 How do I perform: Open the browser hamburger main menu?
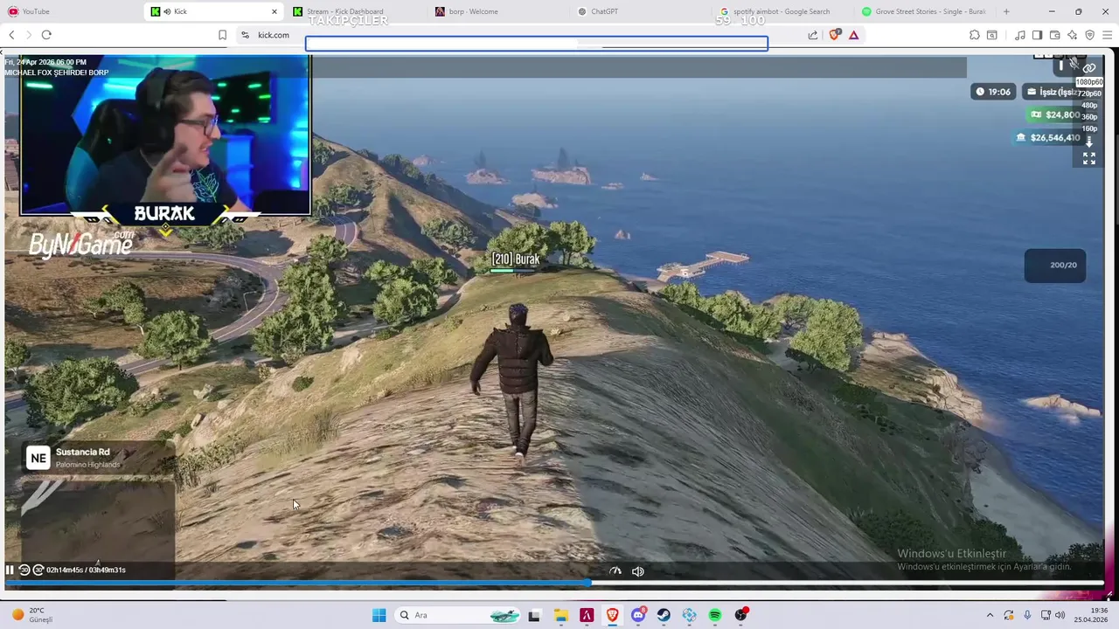pos(1107,35)
